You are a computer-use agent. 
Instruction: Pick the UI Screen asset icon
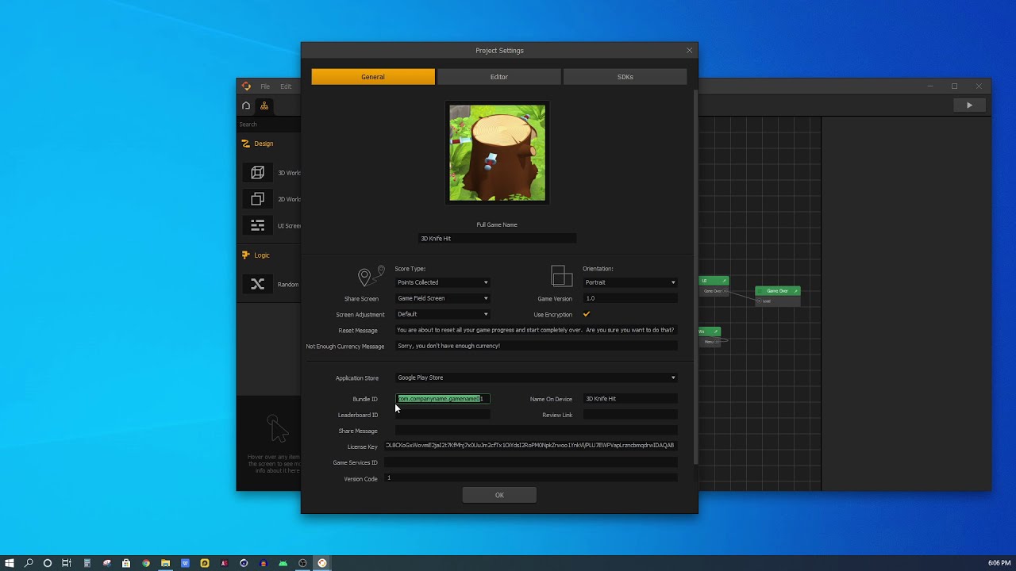tap(257, 225)
